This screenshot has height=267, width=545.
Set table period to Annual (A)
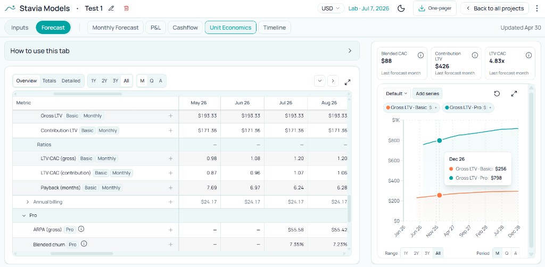[x=160, y=81]
